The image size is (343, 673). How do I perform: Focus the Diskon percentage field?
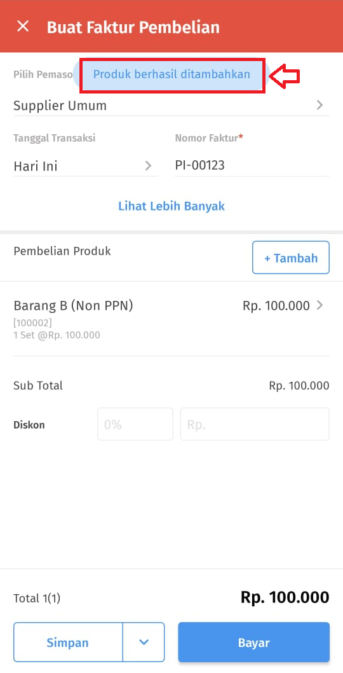(135, 424)
